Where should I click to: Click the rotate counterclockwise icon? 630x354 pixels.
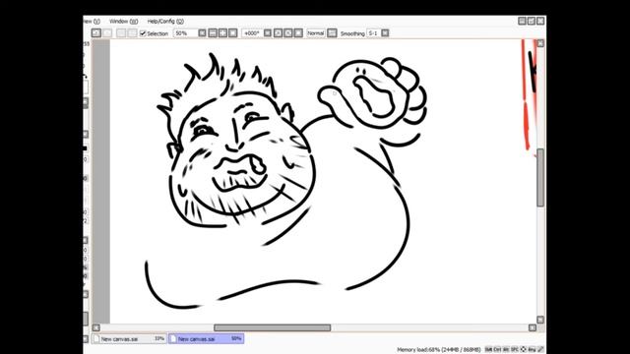click(278, 33)
